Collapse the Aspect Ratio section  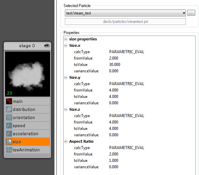(x=66, y=141)
